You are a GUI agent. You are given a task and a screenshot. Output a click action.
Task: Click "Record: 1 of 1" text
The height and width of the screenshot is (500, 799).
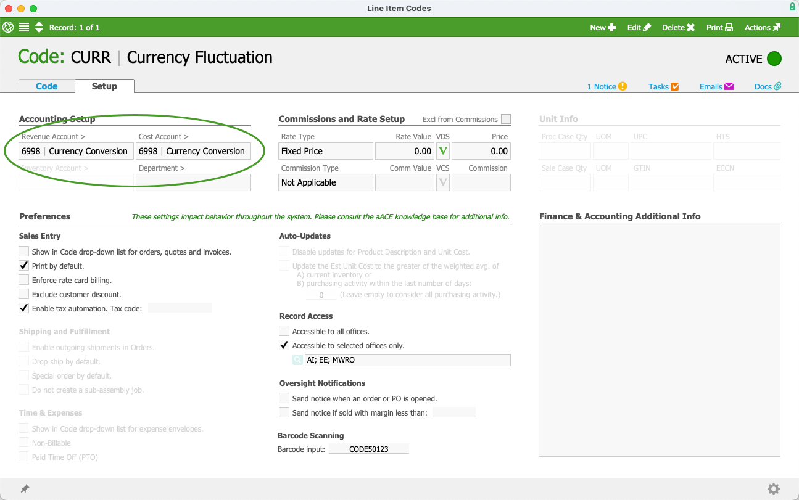pyautogui.click(x=75, y=27)
